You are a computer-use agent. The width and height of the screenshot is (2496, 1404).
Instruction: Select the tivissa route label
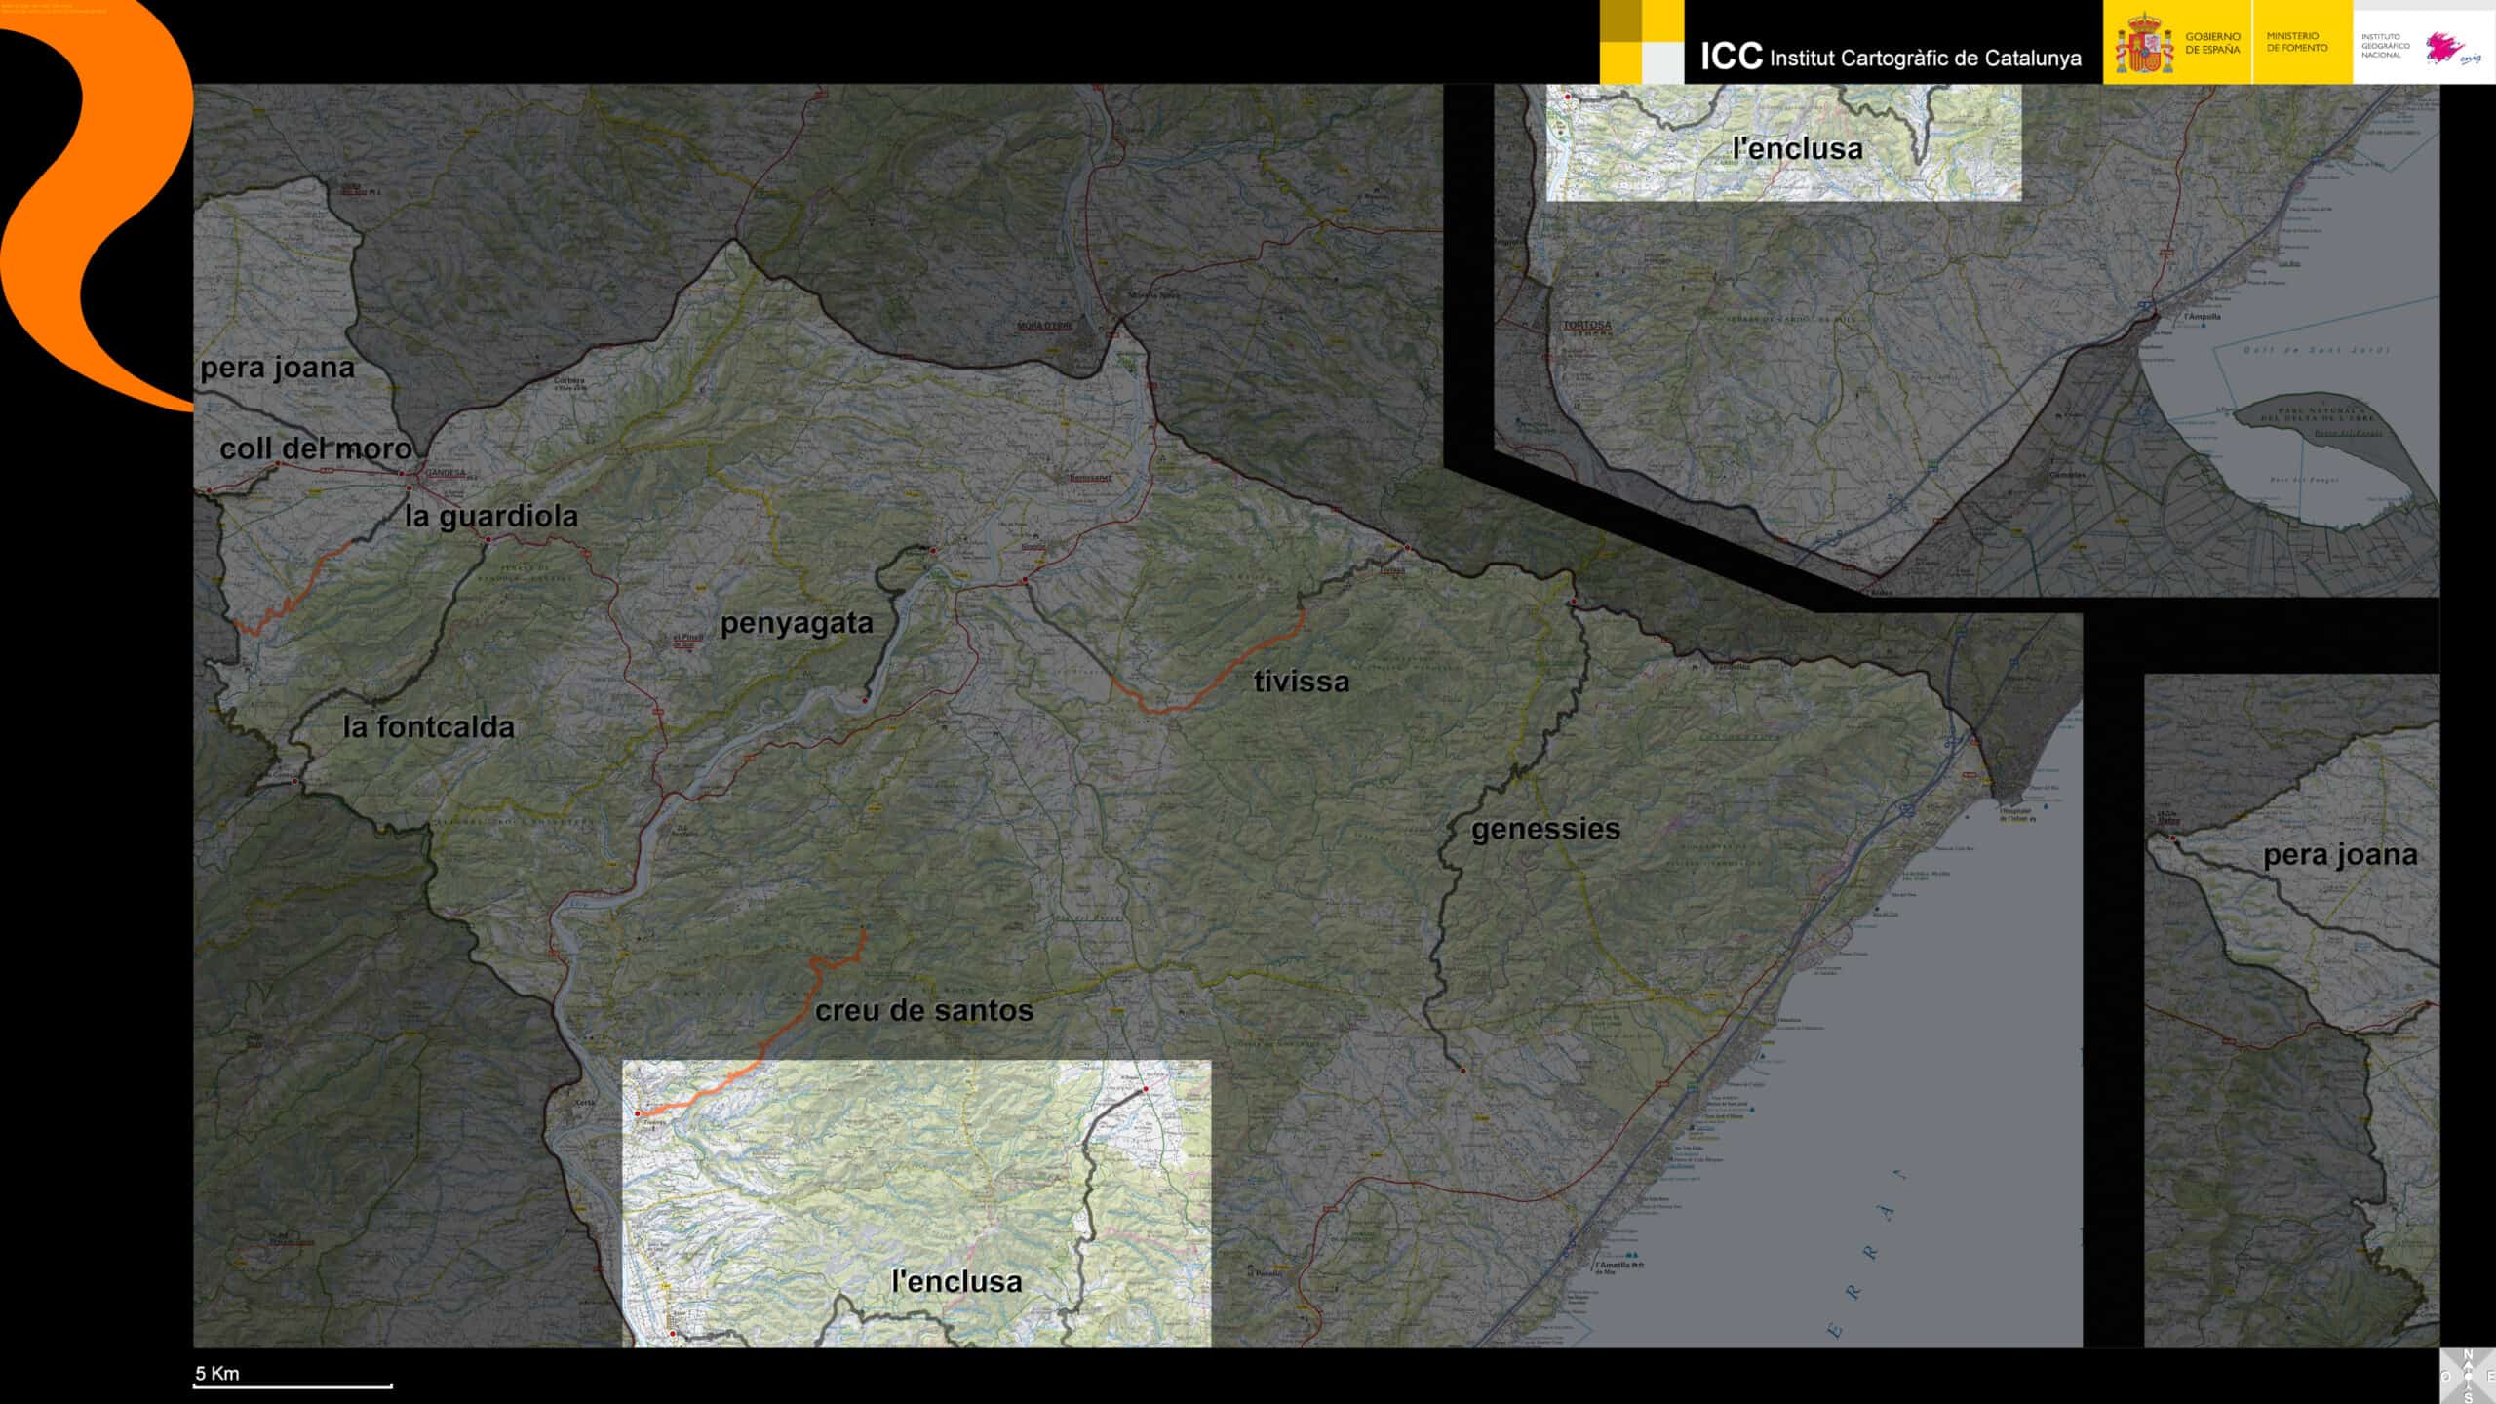[x=1301, y=682]
